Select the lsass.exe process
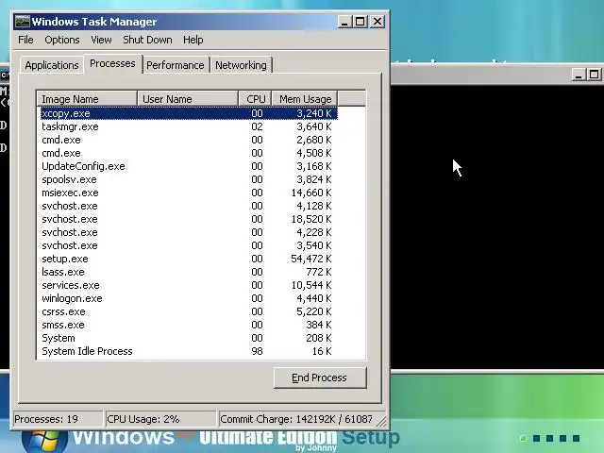 point(189,272)
